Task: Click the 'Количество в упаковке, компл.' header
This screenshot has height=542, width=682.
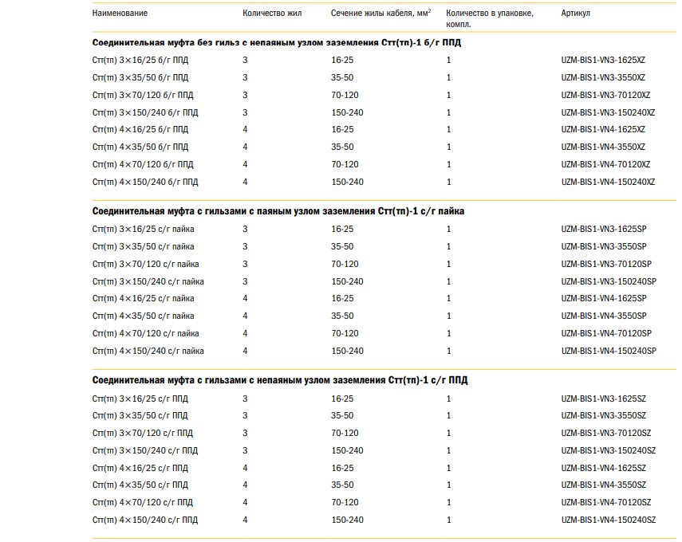Action: 490,18
